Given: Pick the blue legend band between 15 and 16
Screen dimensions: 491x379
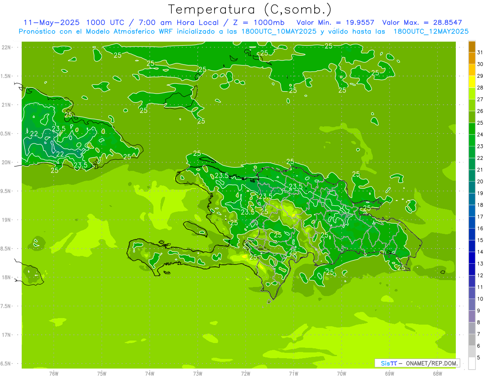Looking at the screenshot, I should (472, 235).
